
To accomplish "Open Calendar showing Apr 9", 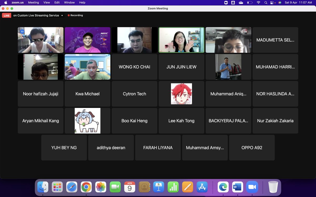I will point(130,187).
